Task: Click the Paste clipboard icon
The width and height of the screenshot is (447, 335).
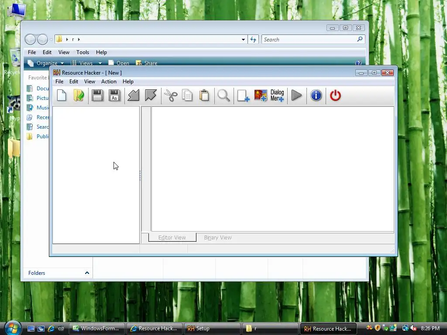Action: point(204,96)
